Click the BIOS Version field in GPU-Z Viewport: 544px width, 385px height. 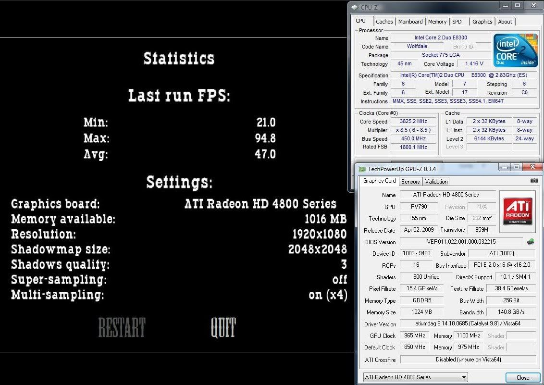461,242
